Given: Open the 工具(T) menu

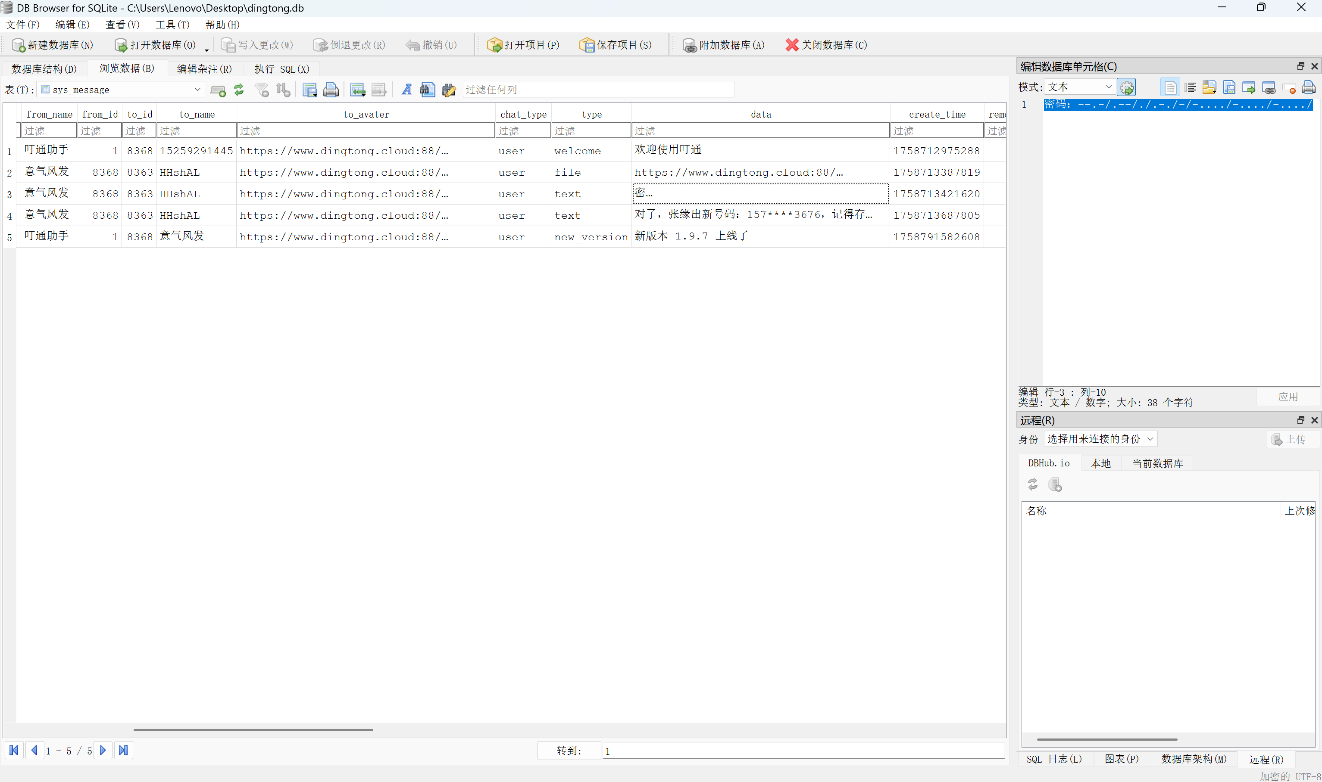Looking at the screenshot, I should point(172,25).
